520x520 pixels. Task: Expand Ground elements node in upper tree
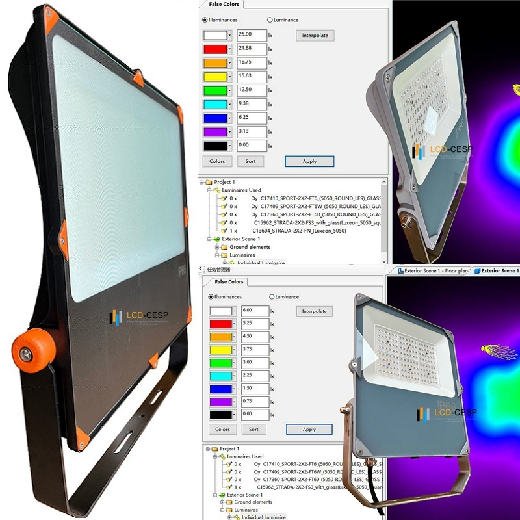[x=216, y=247]
